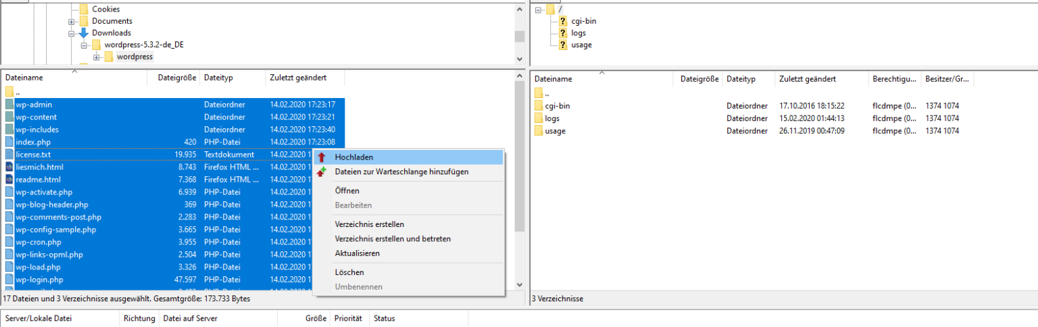Choose Hochladen from the context menu
Screen dimensions: 1038x327
408,157
